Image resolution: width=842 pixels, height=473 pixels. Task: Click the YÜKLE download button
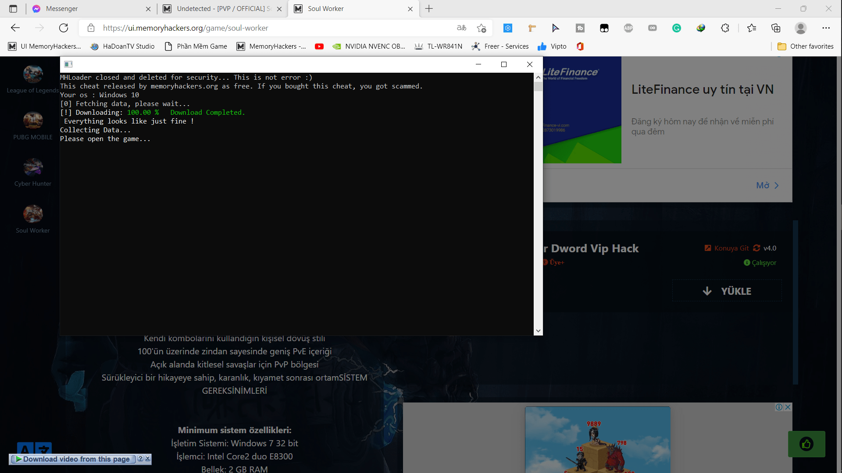[x=727, y=291]
